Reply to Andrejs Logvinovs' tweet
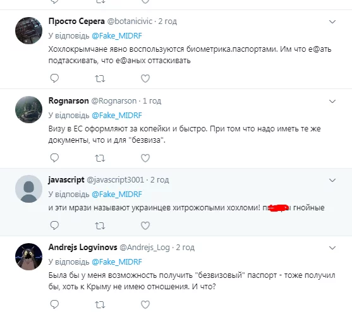 pyautogui.click(x=54, y=304)
